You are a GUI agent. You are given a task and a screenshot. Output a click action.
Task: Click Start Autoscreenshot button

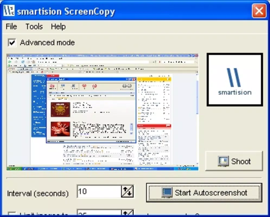click(x=204, y=193)
